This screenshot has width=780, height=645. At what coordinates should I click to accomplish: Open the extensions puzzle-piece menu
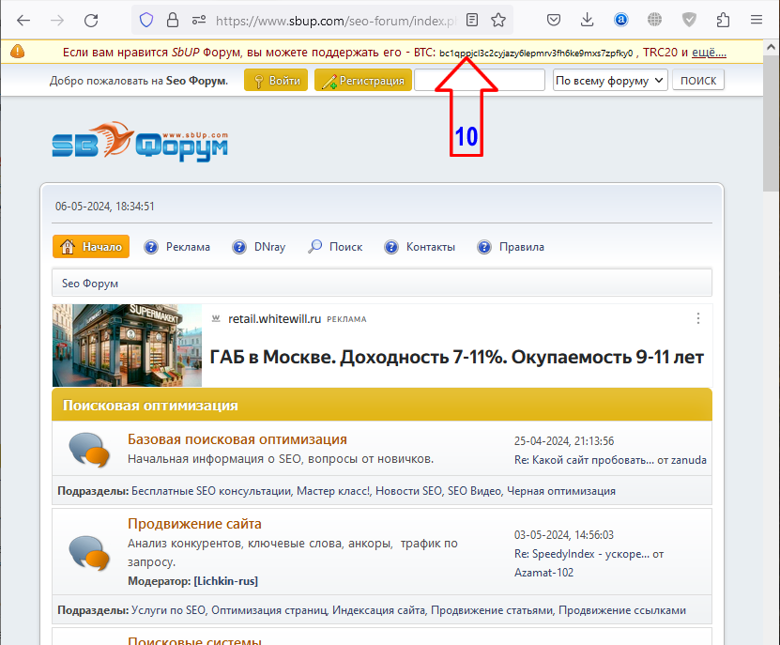[x=723, y=20]
